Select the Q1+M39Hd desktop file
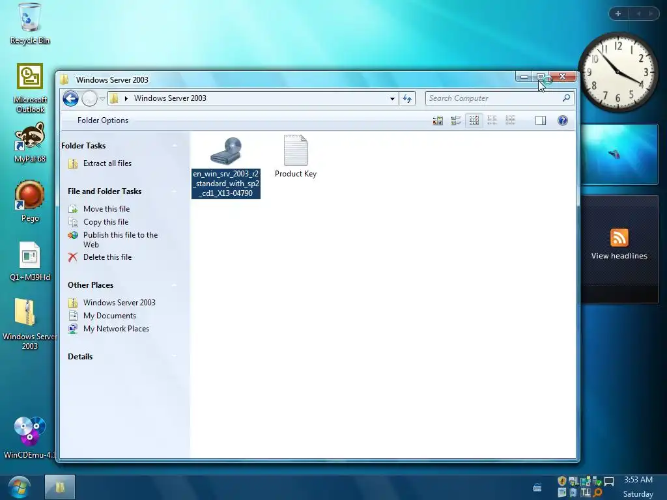 (30, 262)
